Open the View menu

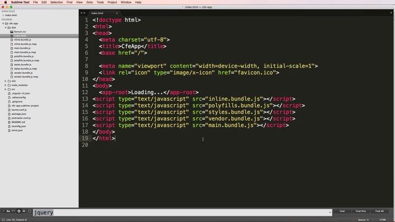80,2
